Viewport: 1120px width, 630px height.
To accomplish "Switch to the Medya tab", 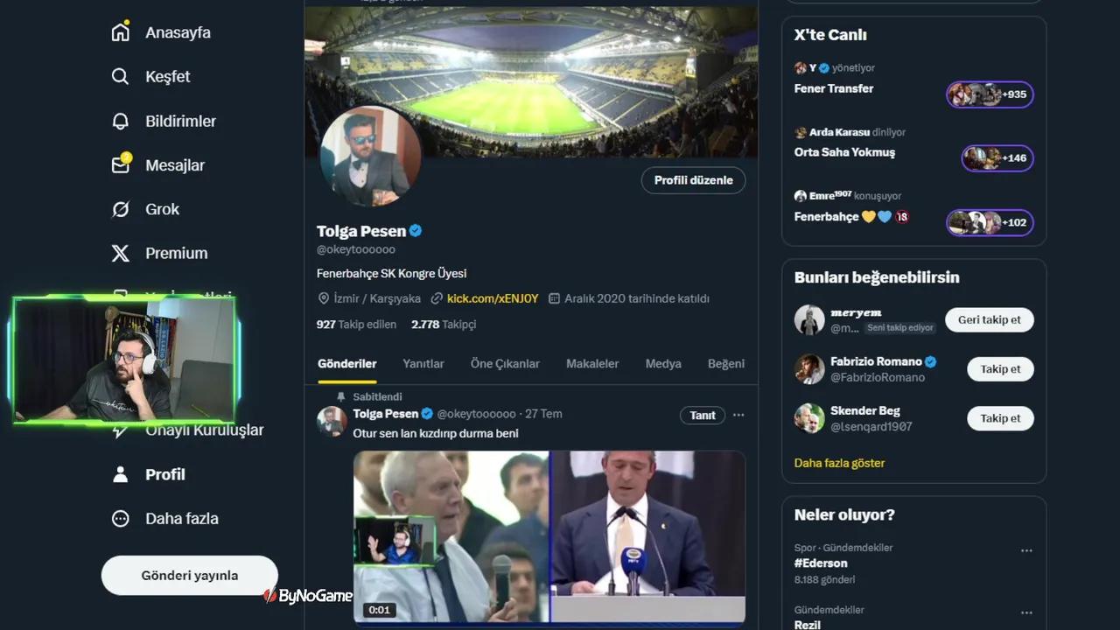I will tap(663, 364).
